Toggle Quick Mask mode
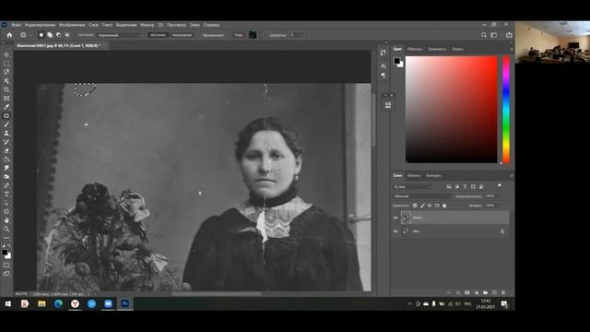This screenshot has width=590, height=332. point(6,266)
